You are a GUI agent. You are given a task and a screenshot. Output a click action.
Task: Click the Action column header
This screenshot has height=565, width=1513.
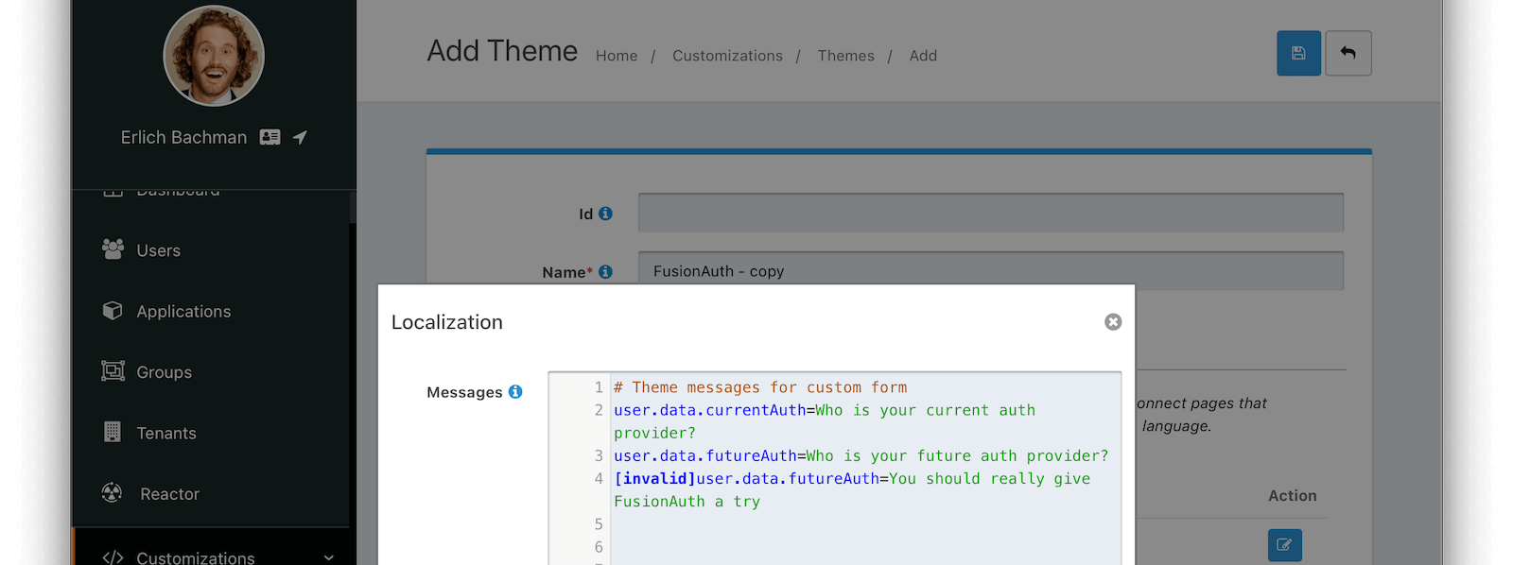pos(1292,495)
